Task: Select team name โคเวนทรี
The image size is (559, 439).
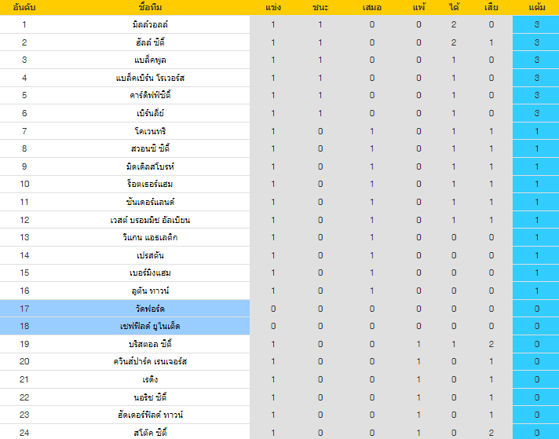Action: (x=150, y=131)
